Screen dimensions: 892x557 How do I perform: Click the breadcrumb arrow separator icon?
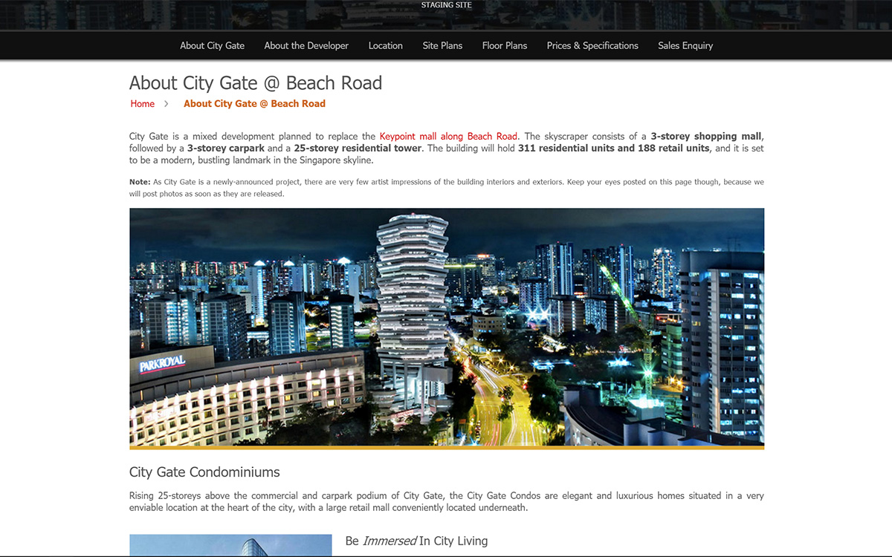coord(167,104)
